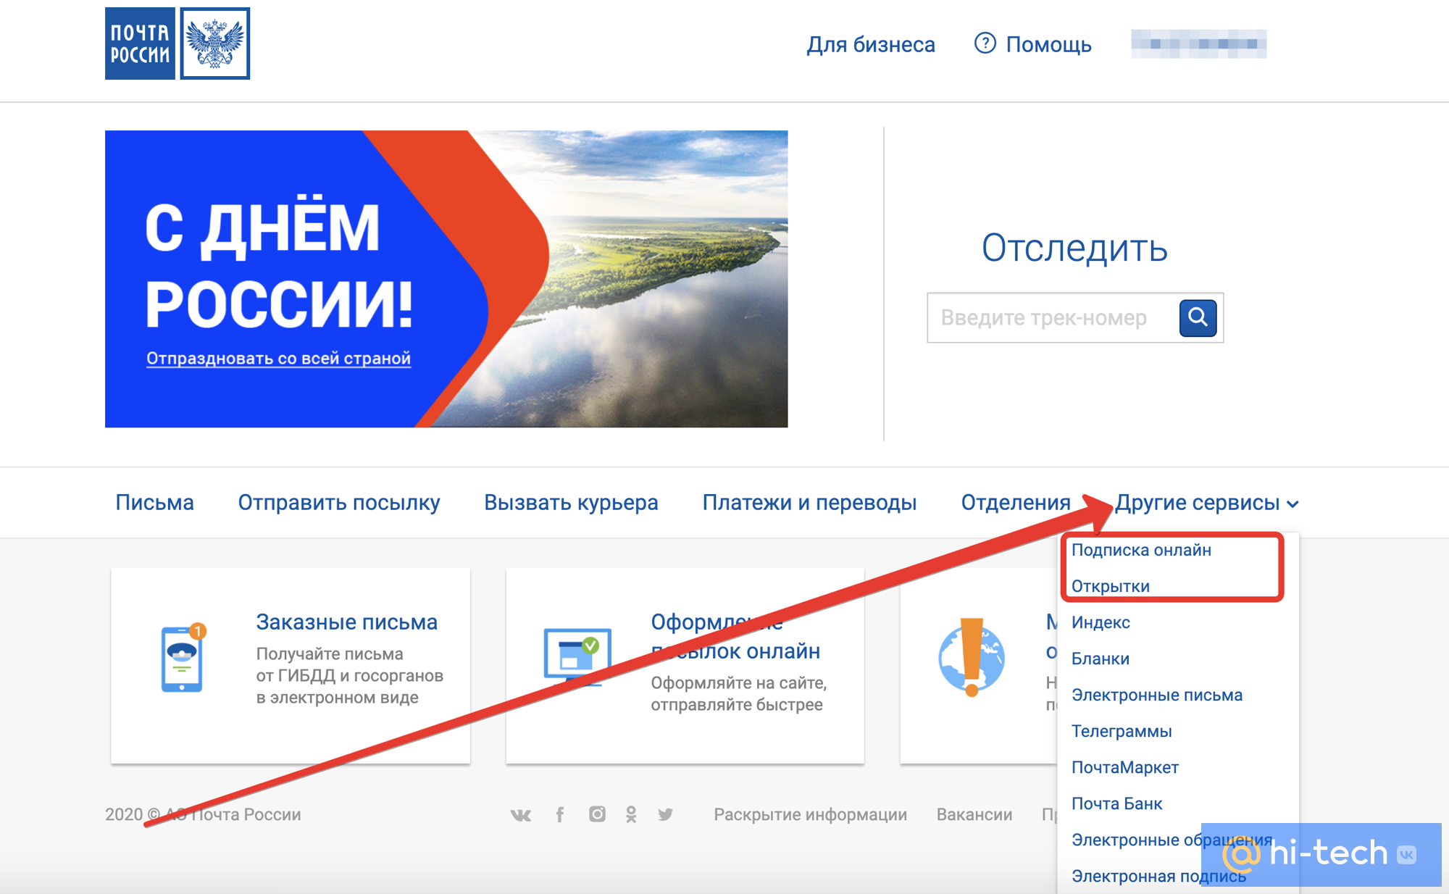Click the Отследить heading

(1074, 248)
